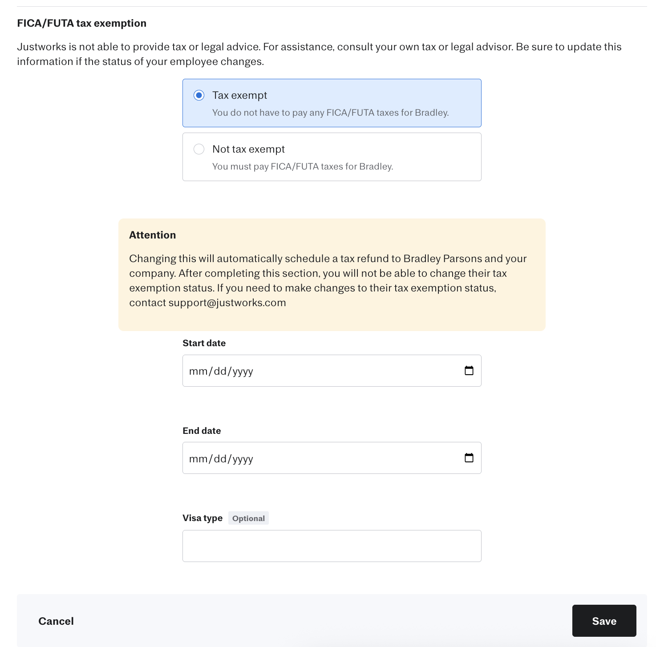This screenshot has height=647, width=656.
Task: Click the End date field label
Action: coord(202,431)
